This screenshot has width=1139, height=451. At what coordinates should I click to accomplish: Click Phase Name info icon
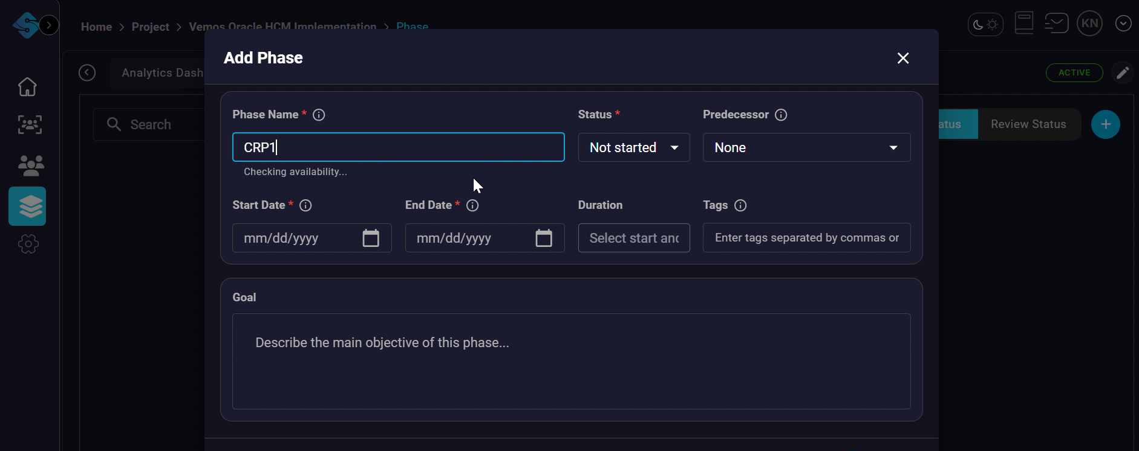click(319, 115)
